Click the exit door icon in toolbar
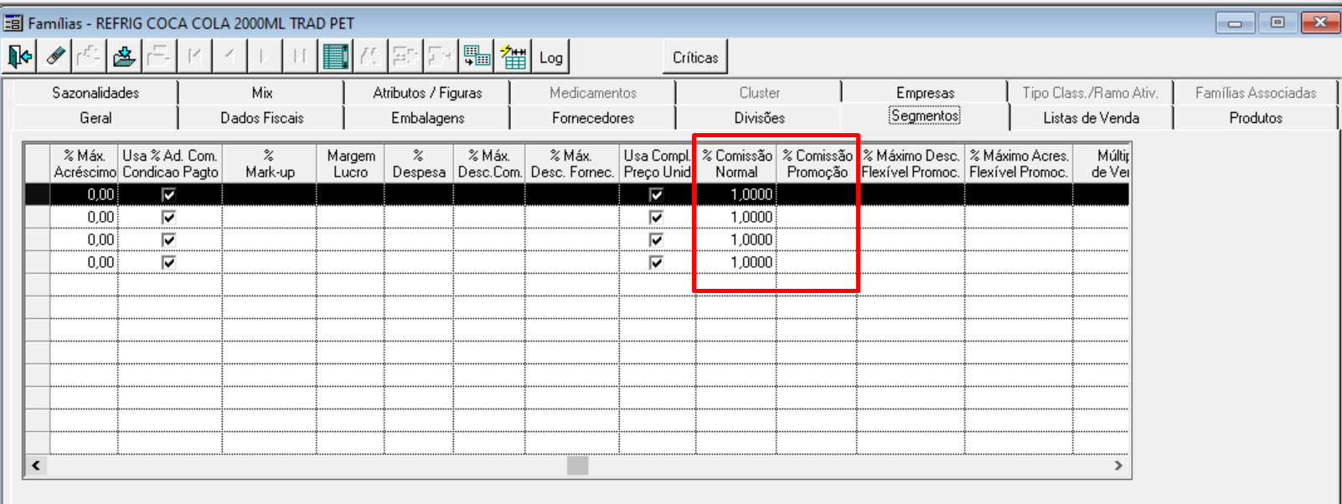Viewport: 1342px width, 504px height. [20, 57]
